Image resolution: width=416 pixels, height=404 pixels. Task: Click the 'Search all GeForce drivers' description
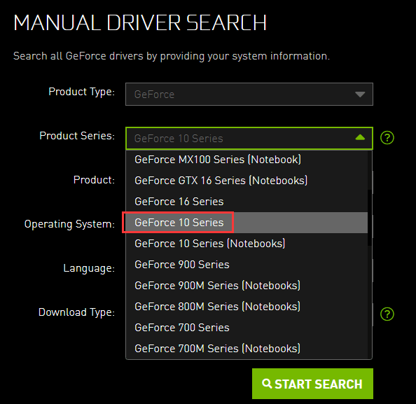click(172, 56)
